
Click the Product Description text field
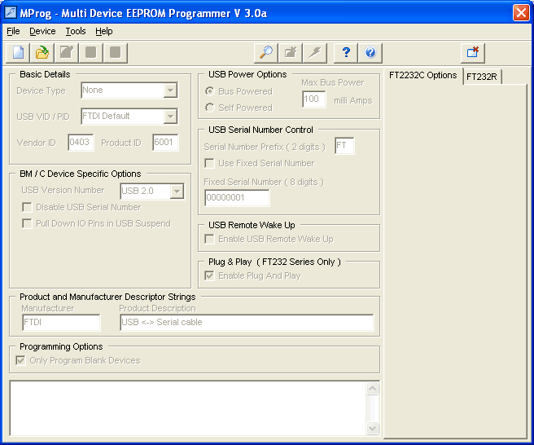pyautogui.click(x=247, y=323)
